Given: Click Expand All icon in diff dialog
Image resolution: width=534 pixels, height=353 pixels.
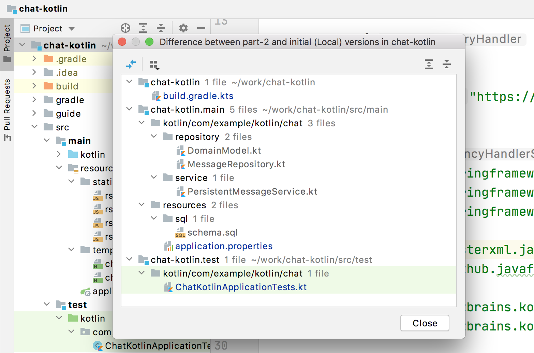Looking at the screenshot, I should 429,64.
